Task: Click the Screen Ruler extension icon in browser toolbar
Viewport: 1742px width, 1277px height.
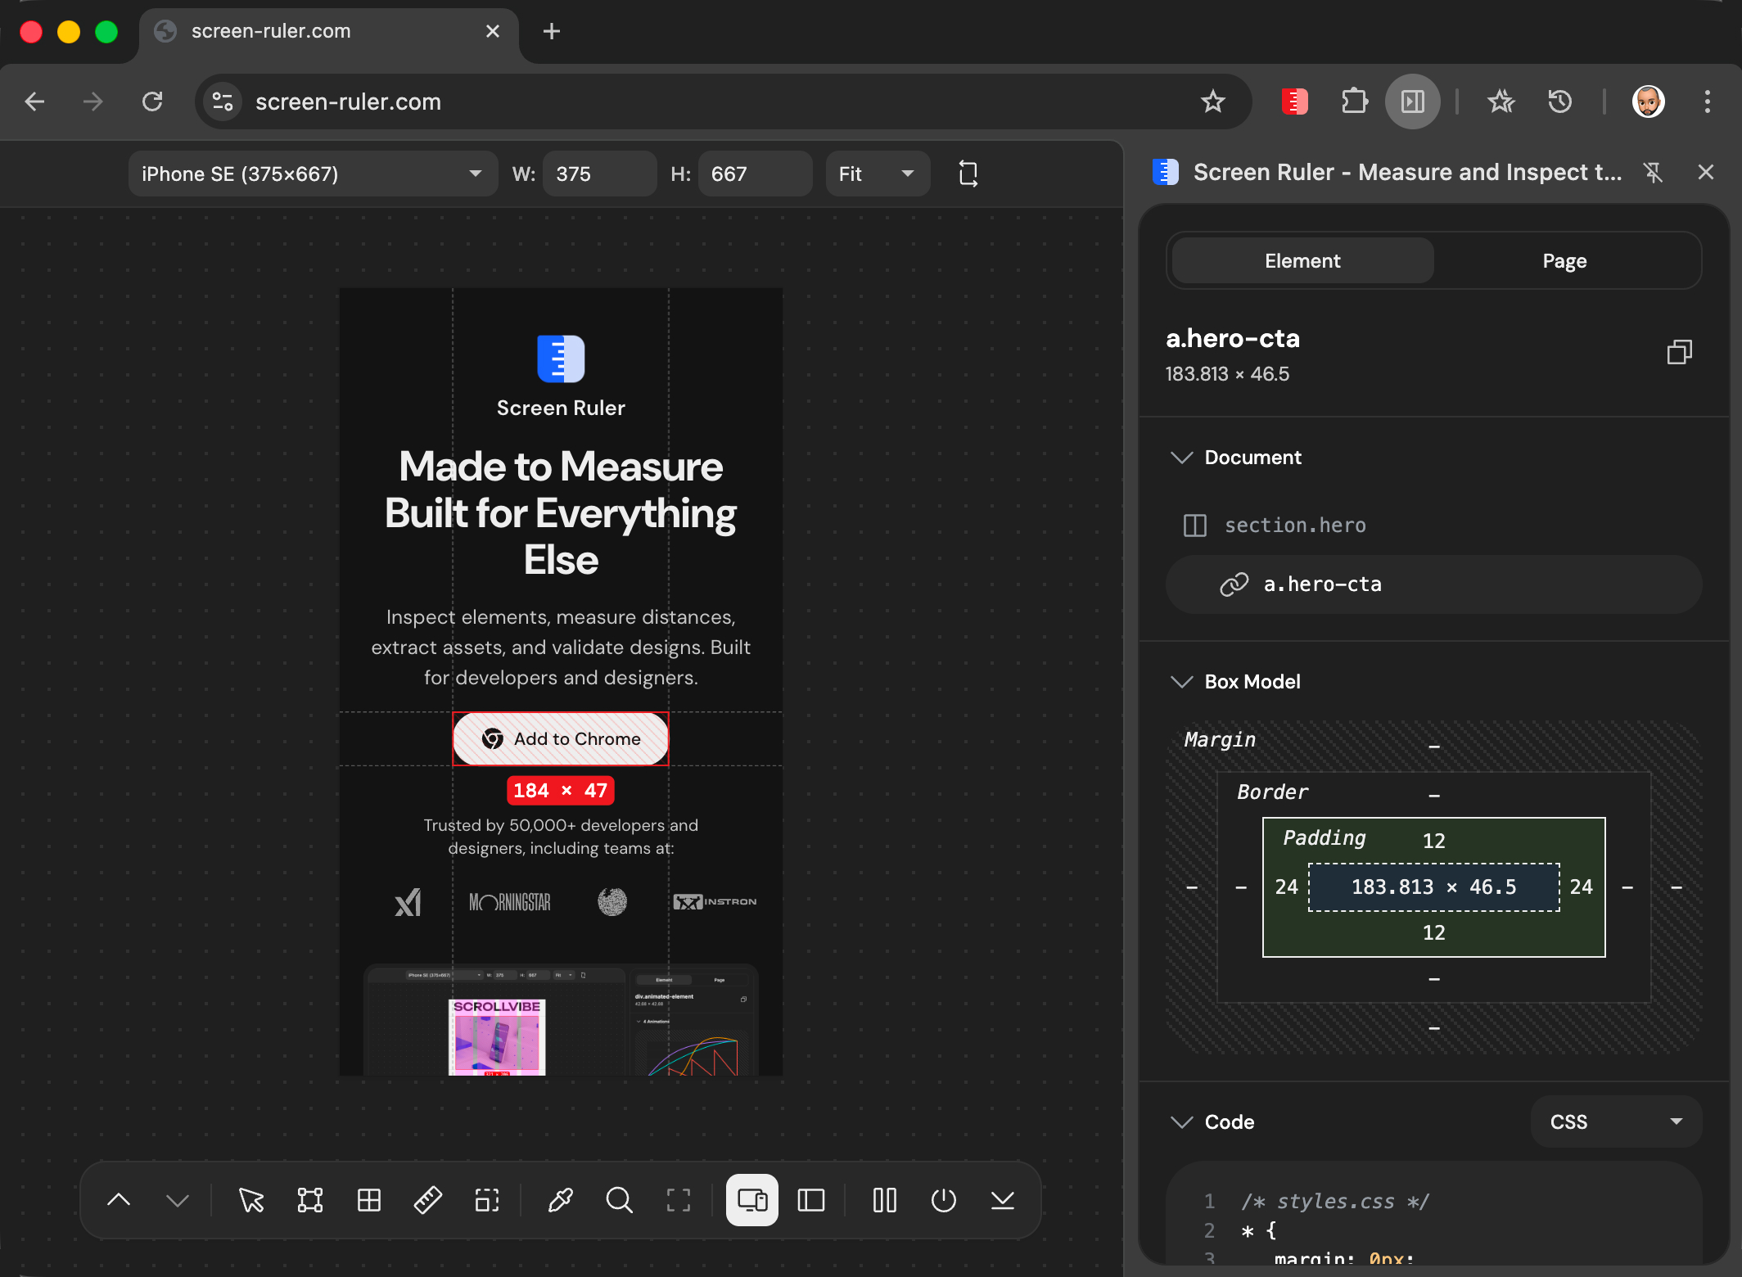Action: point(1294,102)
